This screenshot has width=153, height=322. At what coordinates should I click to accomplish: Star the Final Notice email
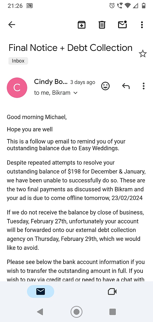click(x=143, y=54)
